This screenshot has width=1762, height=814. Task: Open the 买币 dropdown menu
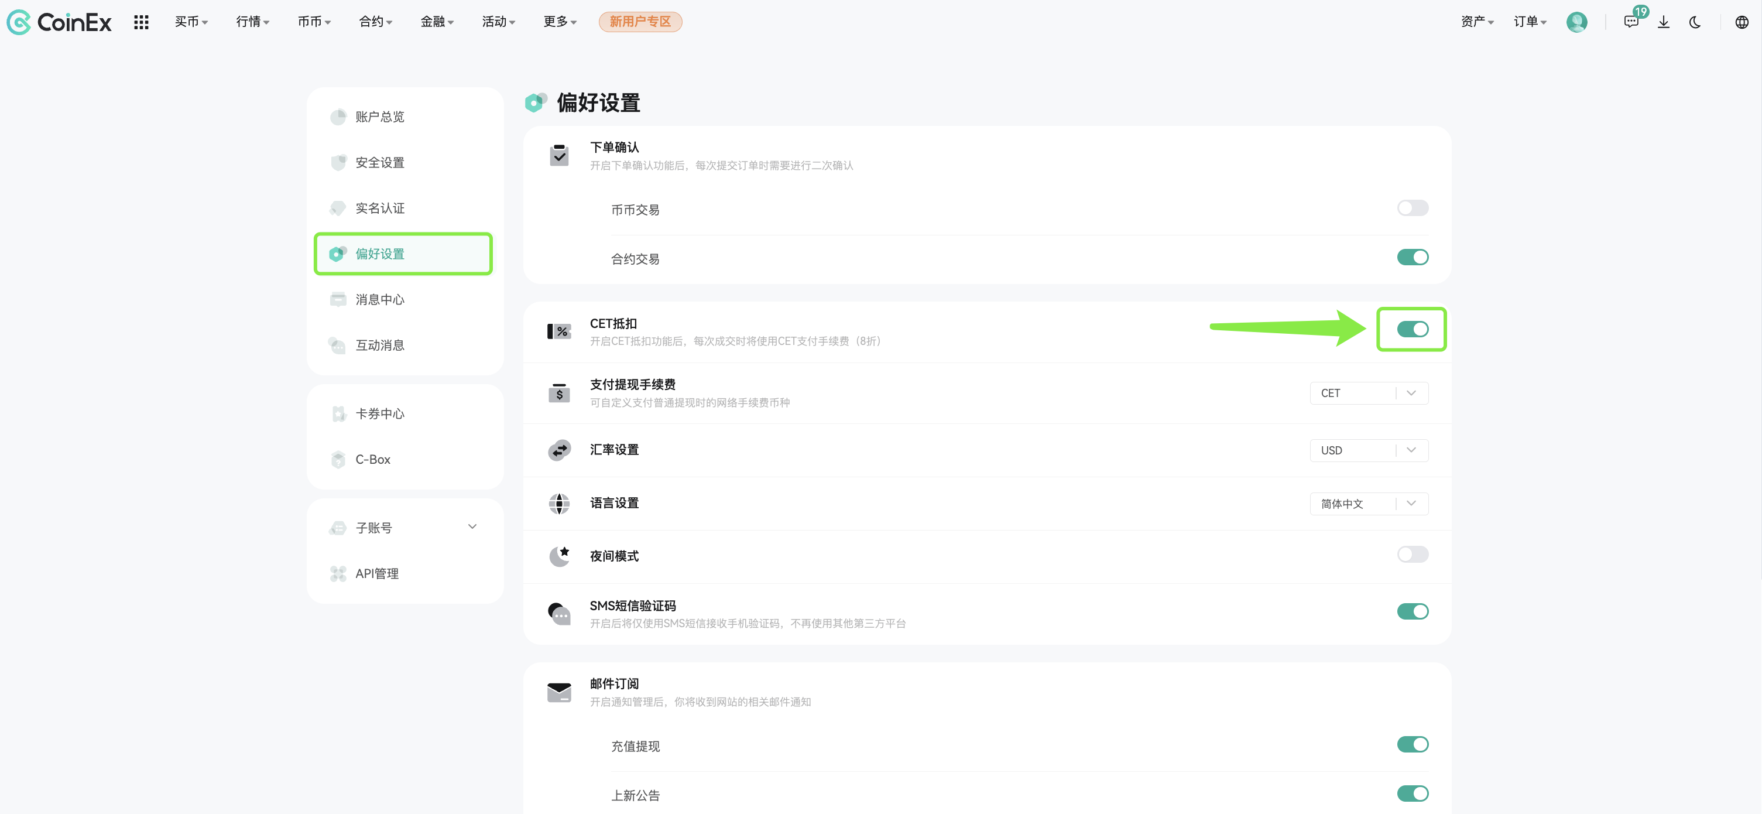[x=191, y=22]
